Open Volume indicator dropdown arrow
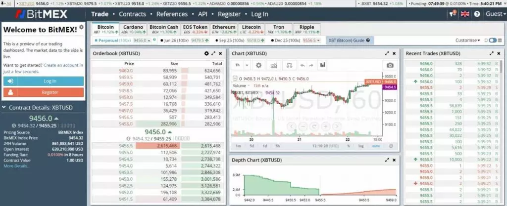507x206 pixels. pos(249,86)
